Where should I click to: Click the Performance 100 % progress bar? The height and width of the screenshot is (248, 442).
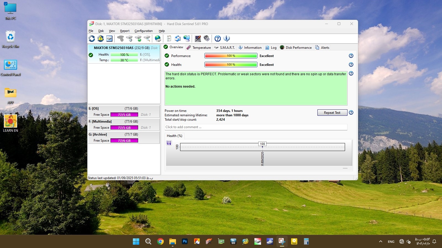click(x=231, y=56)
